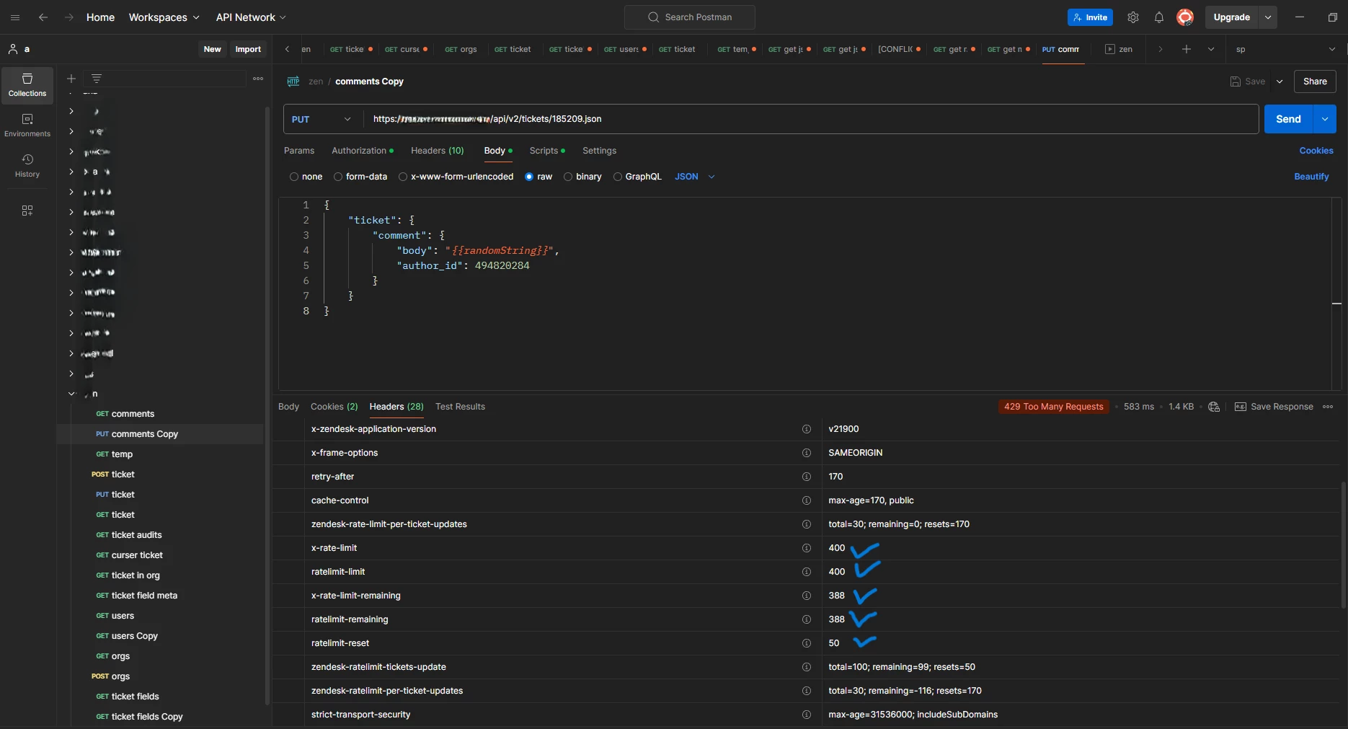This screenshot has width=1348, height=729.
Task: Click info icon for cache-control header
Action: click(807, 500)
